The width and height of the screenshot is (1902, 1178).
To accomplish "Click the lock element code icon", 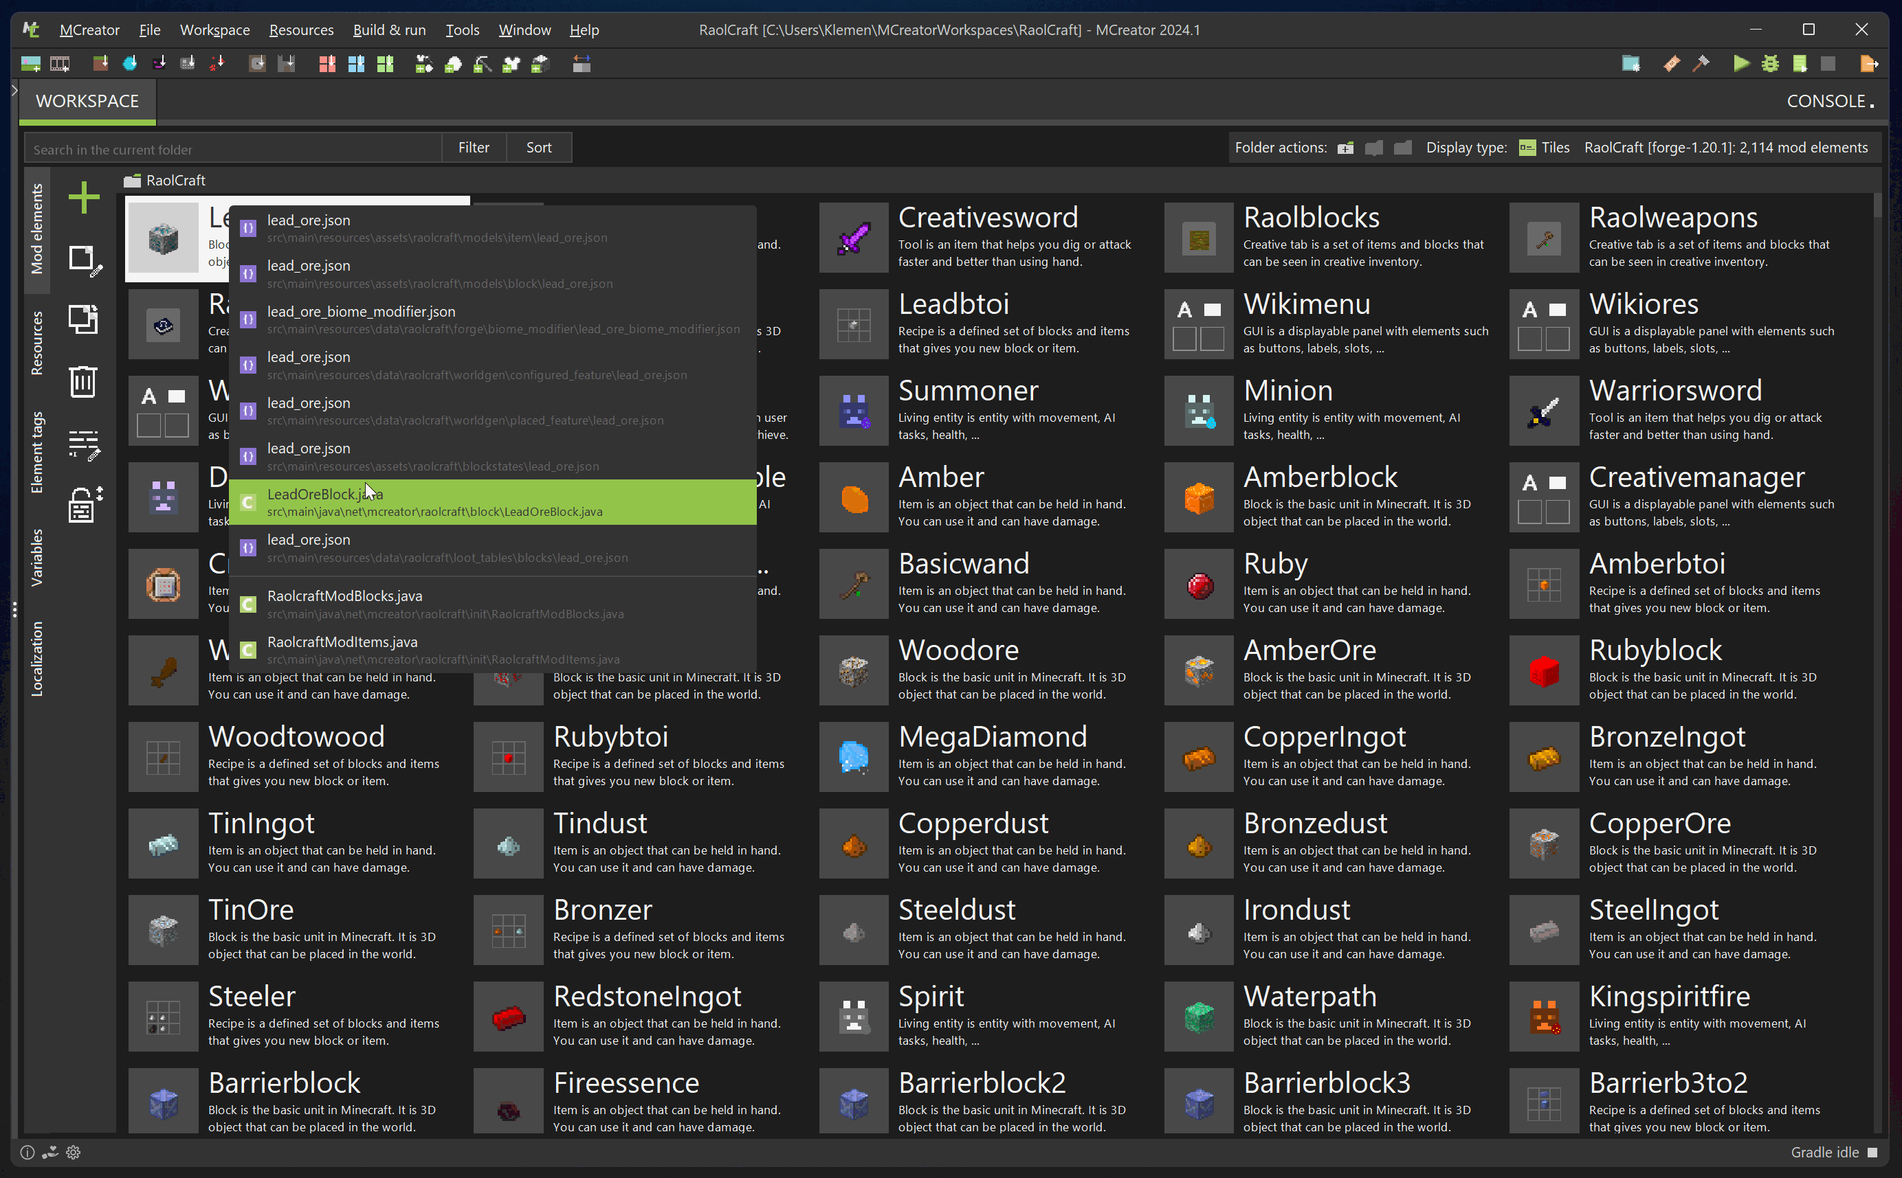I will [84, 504].
